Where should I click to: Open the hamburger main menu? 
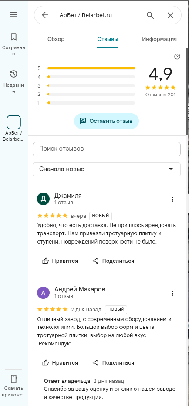point(13,14)
